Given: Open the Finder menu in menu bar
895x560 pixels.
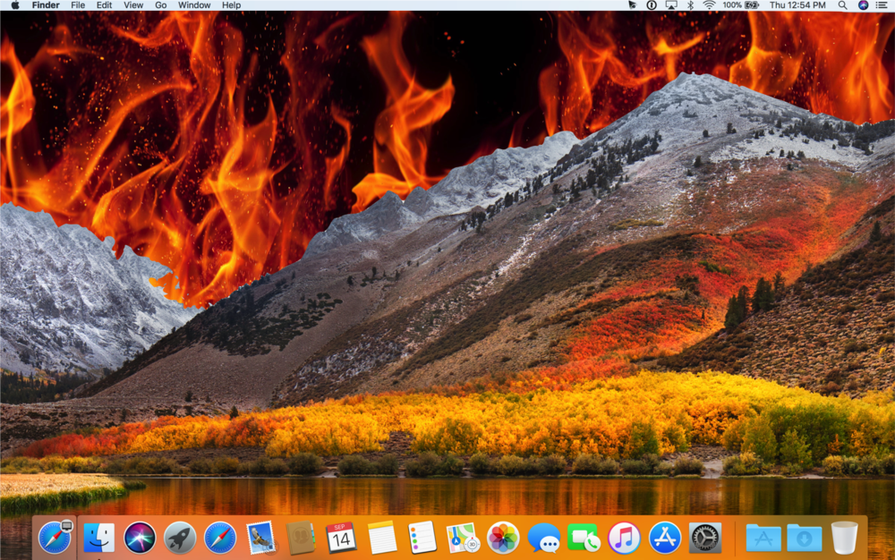Looking at the screenshot, I should click(46, 5).
